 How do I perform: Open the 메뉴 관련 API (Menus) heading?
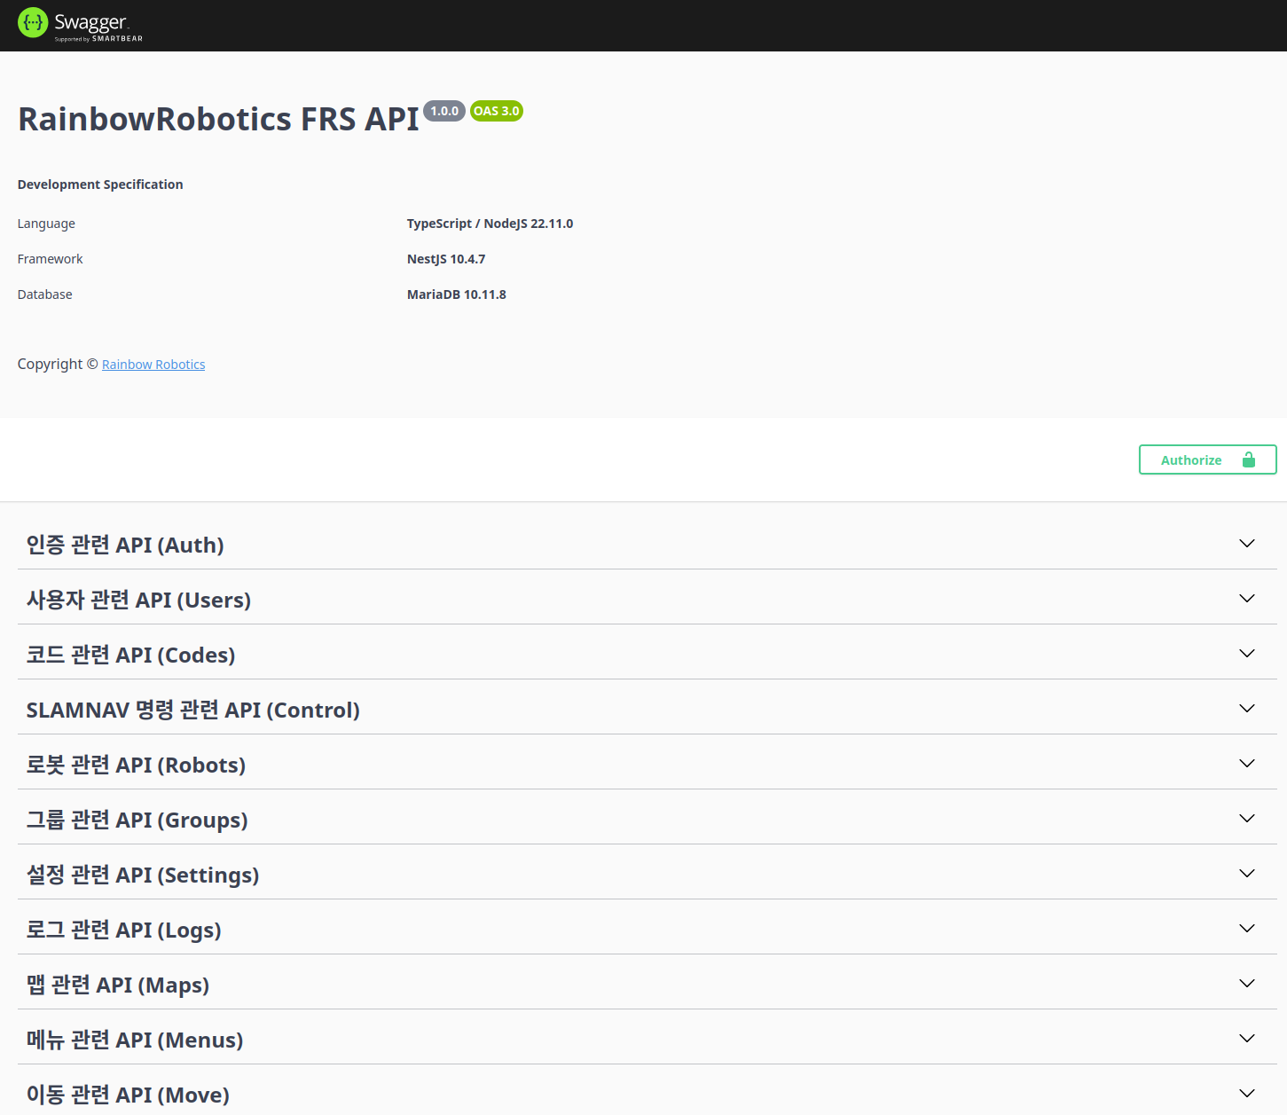click(135, 1040)
